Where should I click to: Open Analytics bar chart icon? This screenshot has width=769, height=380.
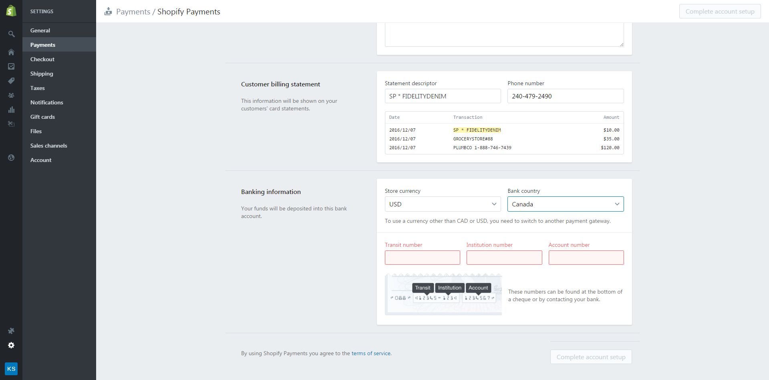11,110
